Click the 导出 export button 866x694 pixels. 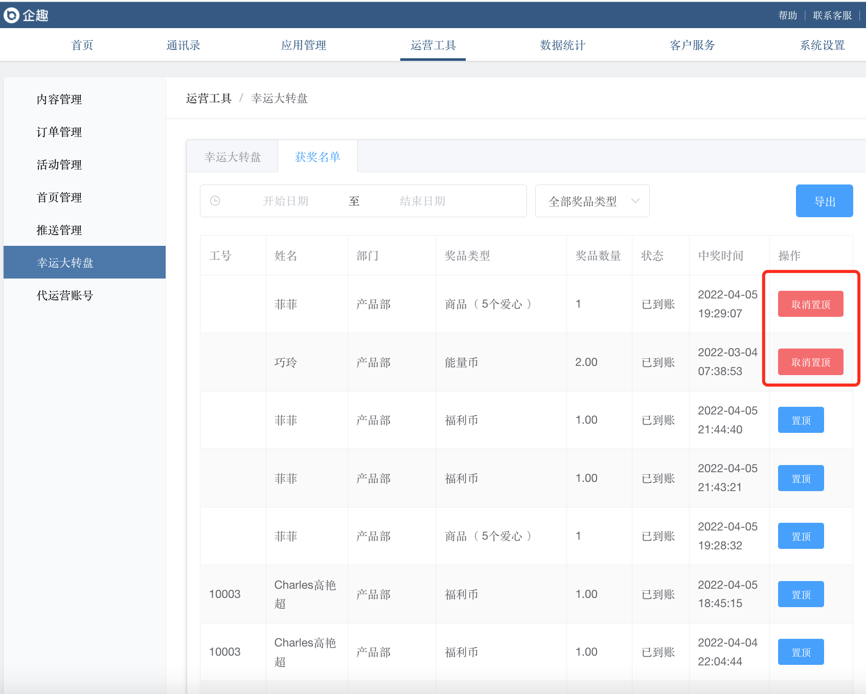click(x=824, y=201)
